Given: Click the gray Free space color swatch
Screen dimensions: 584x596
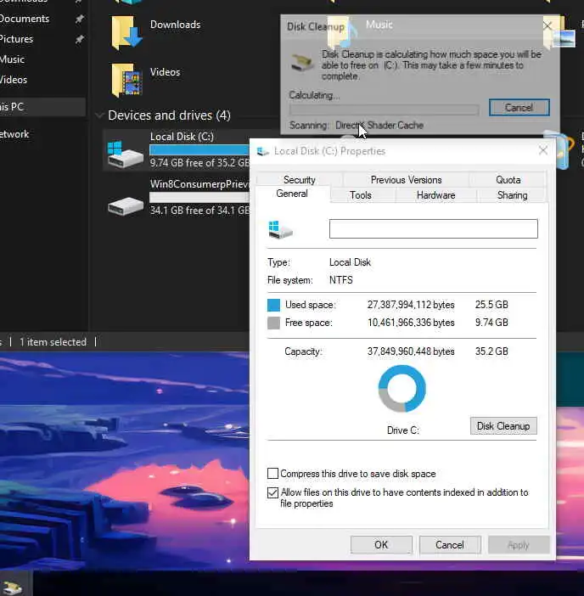Looking at the screenshot, I should click(273, 323).
